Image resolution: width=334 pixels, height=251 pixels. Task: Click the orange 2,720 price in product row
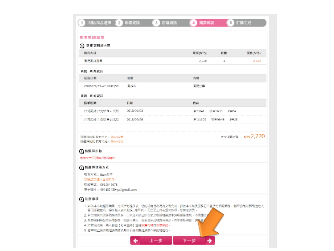[256, 61]
